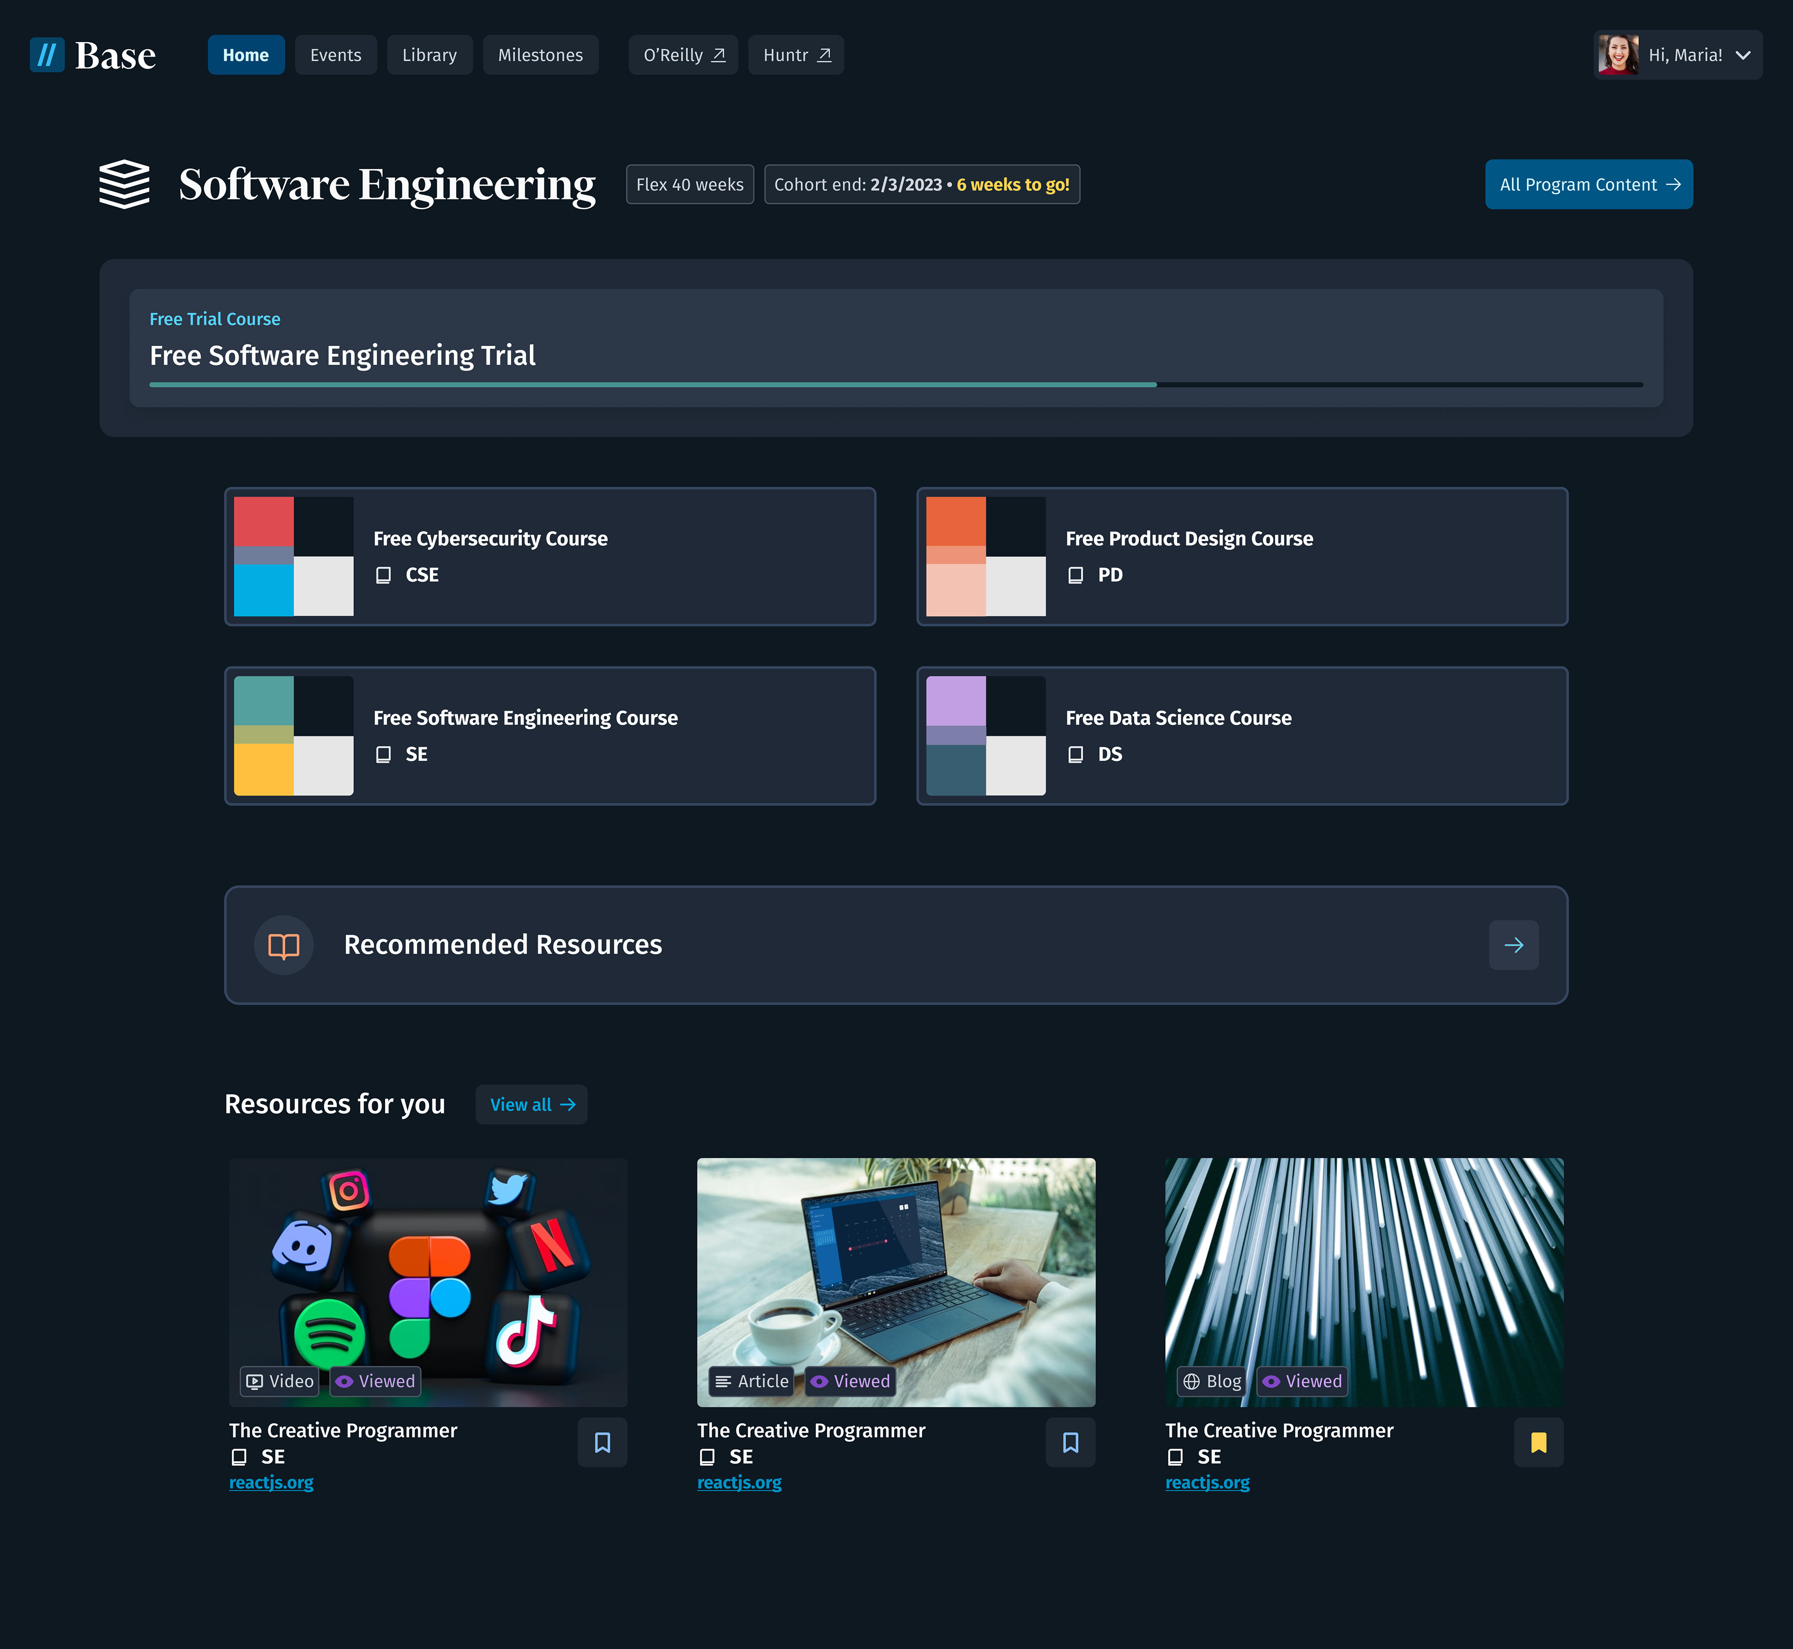Open the laptop Article thumbnail

pyautogui.click(x=896, y=1282)
